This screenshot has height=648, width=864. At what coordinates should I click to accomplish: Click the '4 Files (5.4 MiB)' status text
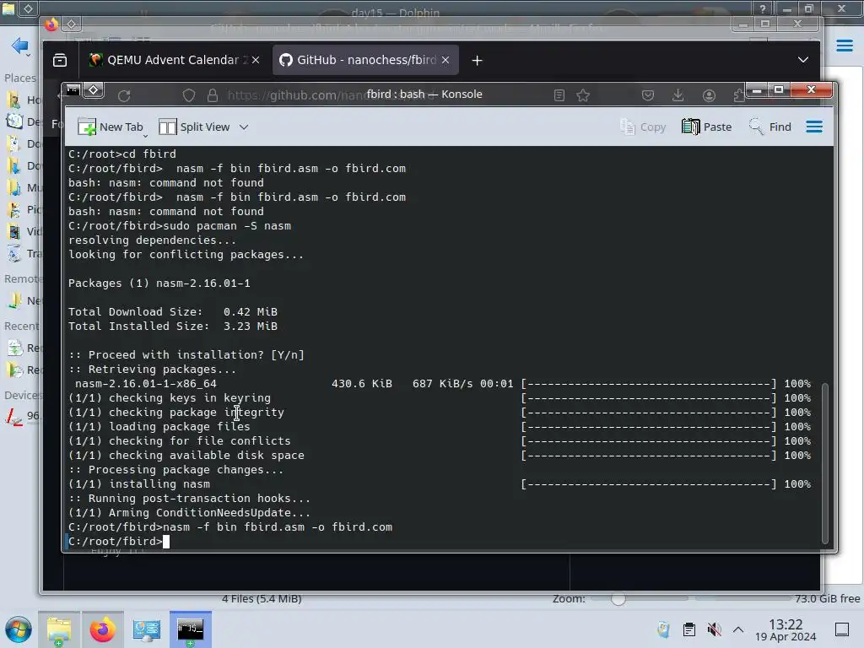(262, 598)
